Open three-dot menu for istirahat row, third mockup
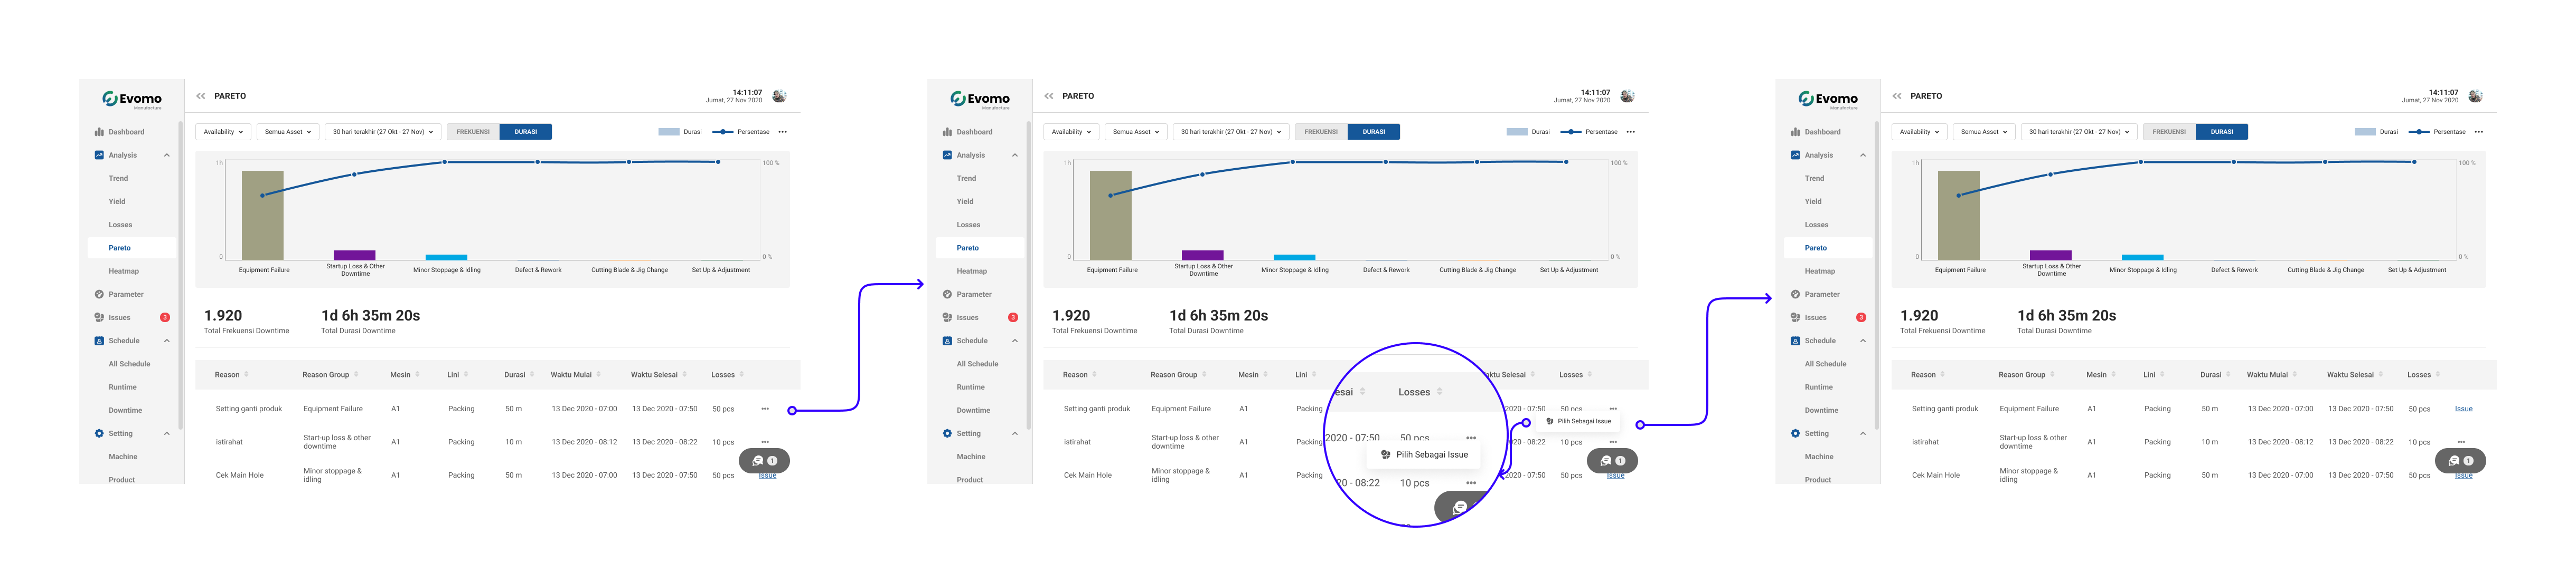Viewport: 2576px width, 563px height. 2461,441
